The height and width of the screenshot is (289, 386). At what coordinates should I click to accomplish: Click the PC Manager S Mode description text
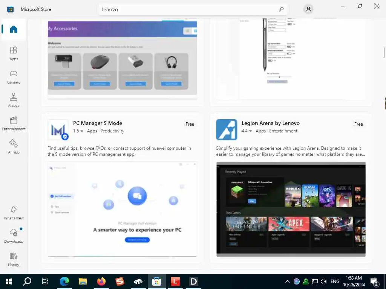pyautogui.click(x=119, y=151)
